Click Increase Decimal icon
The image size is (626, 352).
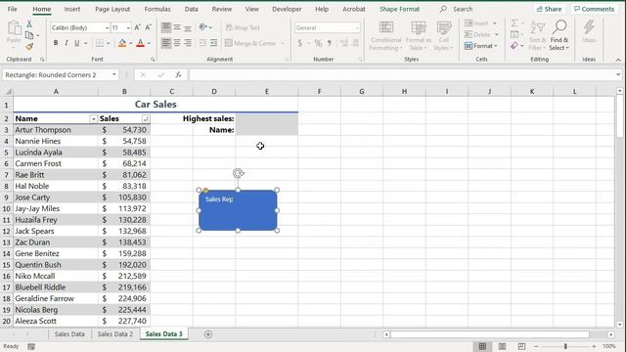343,43
